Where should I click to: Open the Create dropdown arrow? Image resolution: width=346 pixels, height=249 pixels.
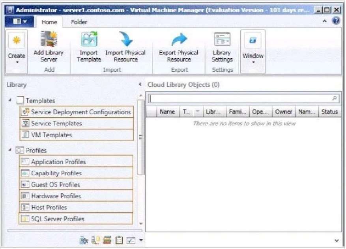[x=17, y=62]
